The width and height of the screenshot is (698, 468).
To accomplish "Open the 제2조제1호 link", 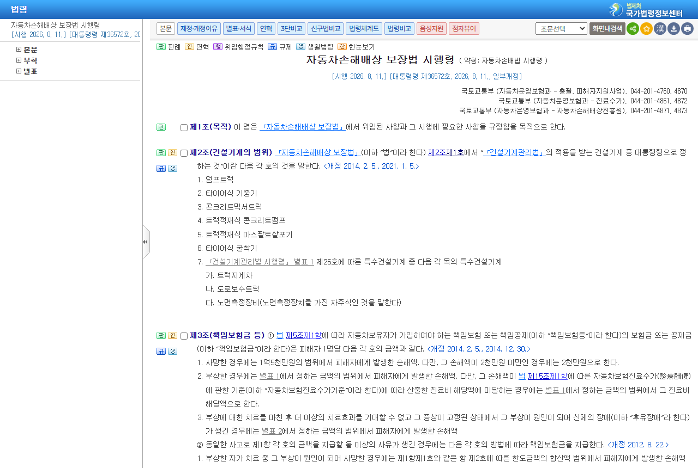I will (x=446, y=152).
